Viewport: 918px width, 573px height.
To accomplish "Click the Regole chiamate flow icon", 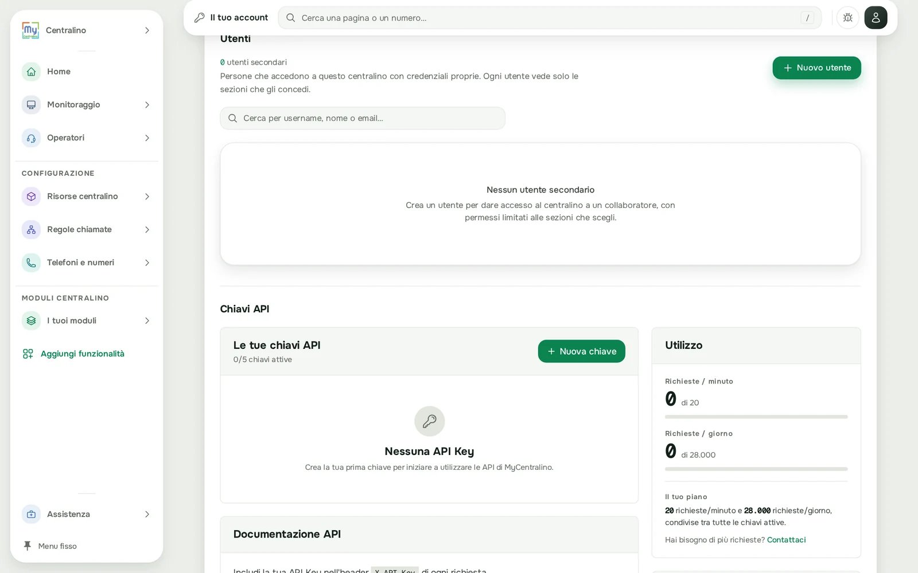I will (31, 230).
